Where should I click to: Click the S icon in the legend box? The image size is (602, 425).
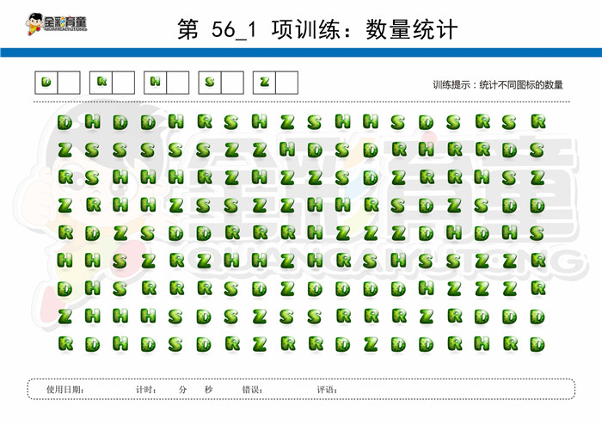tap(210, 82)
